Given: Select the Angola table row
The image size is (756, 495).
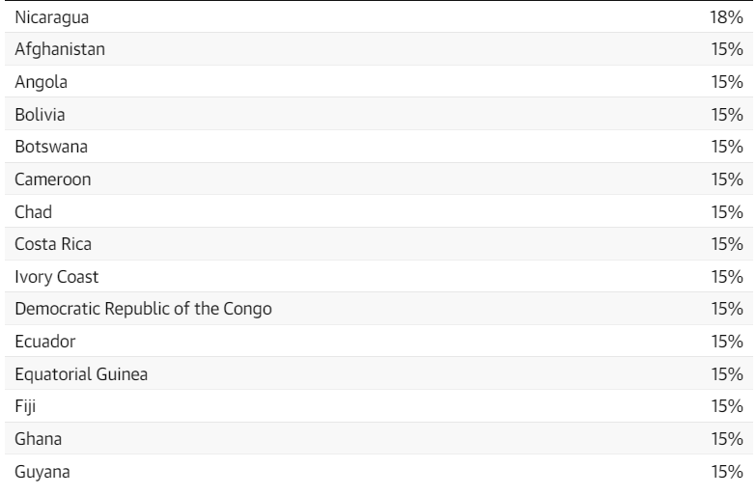Looking at the screenshot, I should click(x=378, y=81).
